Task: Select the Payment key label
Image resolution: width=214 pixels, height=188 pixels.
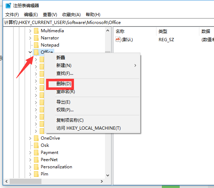Action: 50,153
